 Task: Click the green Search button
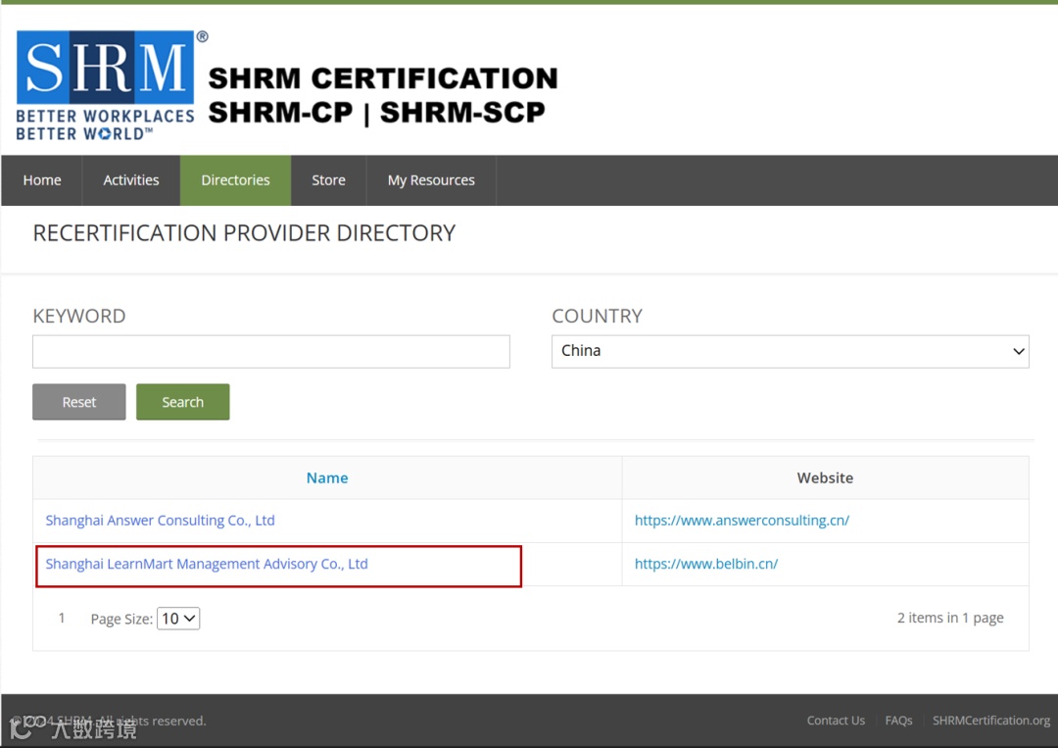[183, 402]
